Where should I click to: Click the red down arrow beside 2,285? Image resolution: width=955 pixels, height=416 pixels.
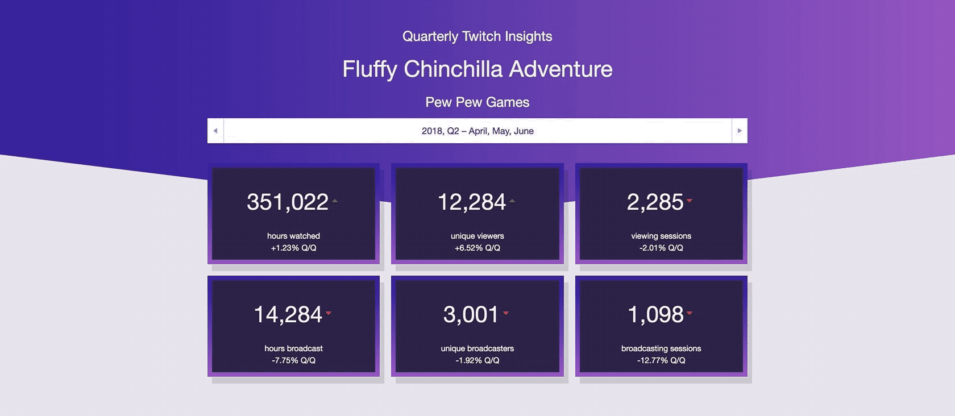point(689,201)
